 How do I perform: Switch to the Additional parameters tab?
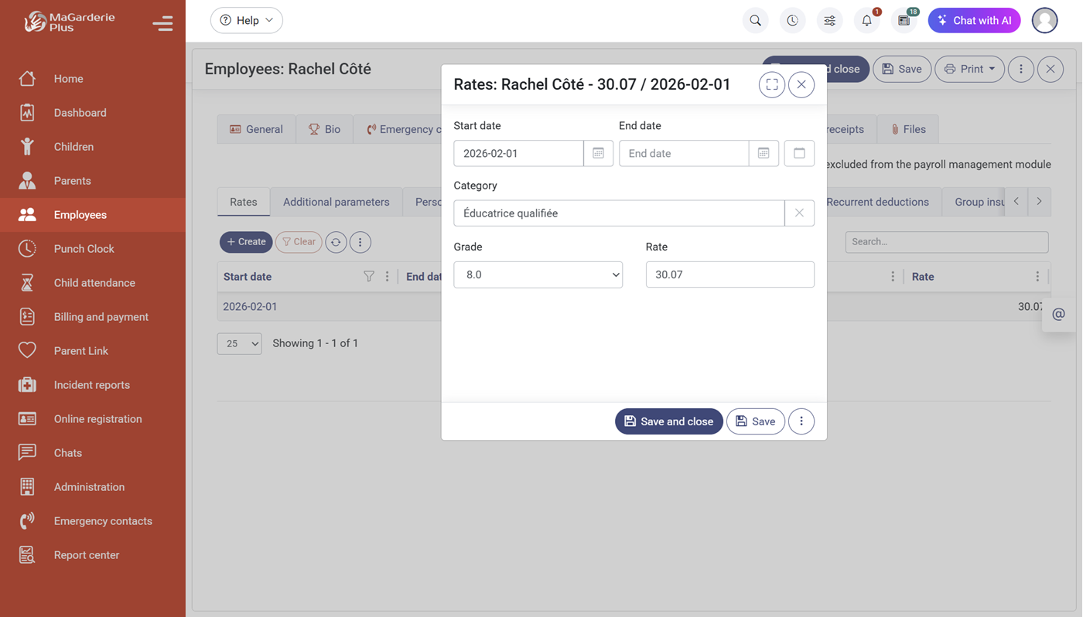point(336,202)
